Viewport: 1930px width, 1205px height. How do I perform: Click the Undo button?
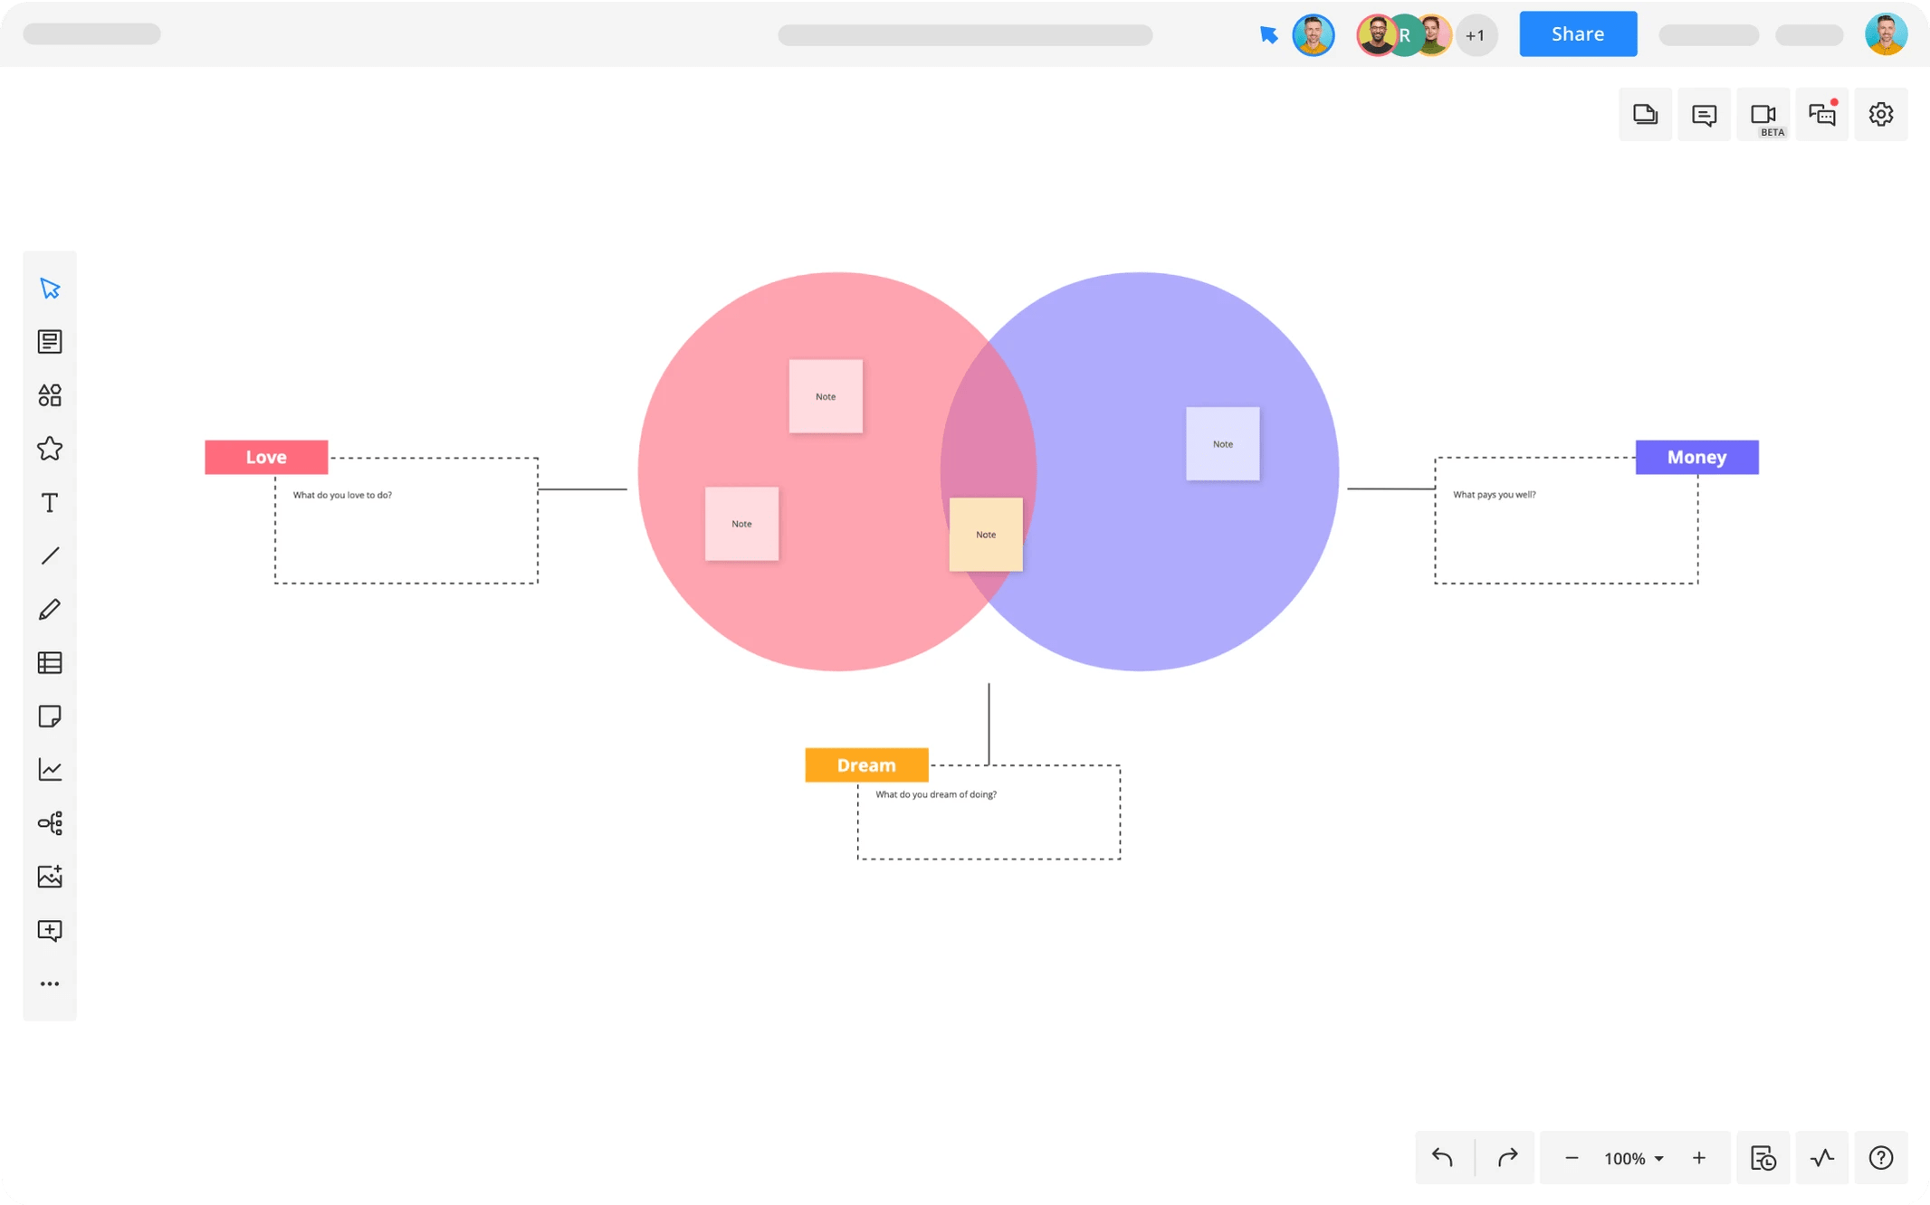[x=1442, y=1158]
